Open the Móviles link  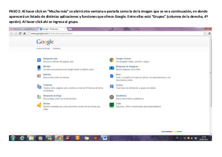(47, 66)
